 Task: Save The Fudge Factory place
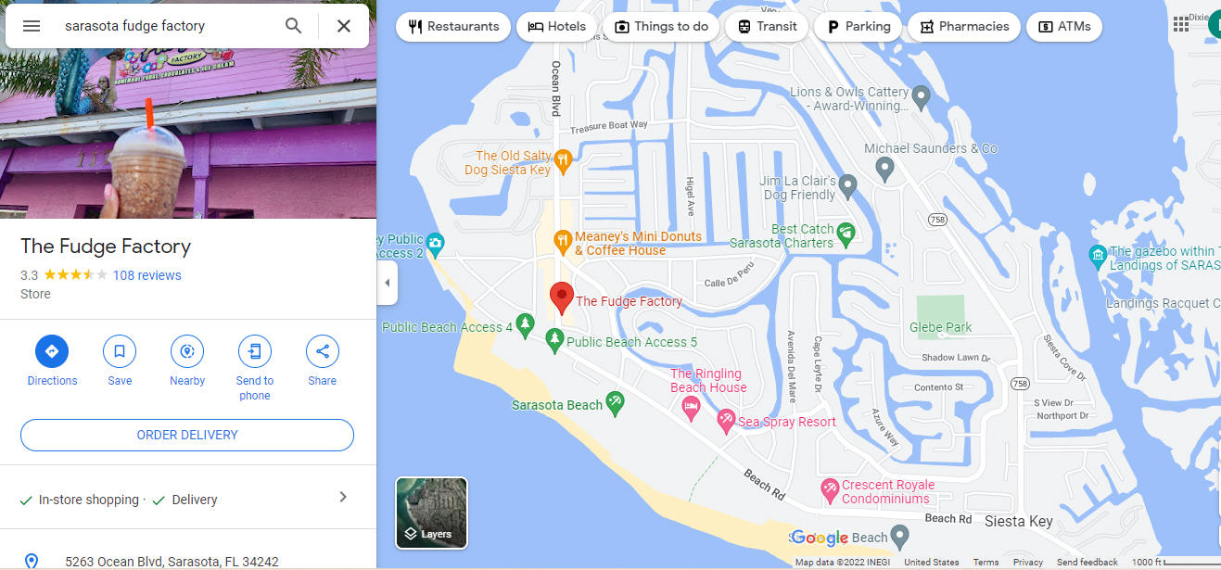tap(120, 351)
